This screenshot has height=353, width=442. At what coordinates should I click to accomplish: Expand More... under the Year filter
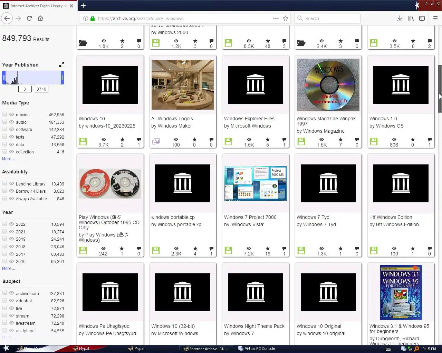9,269
